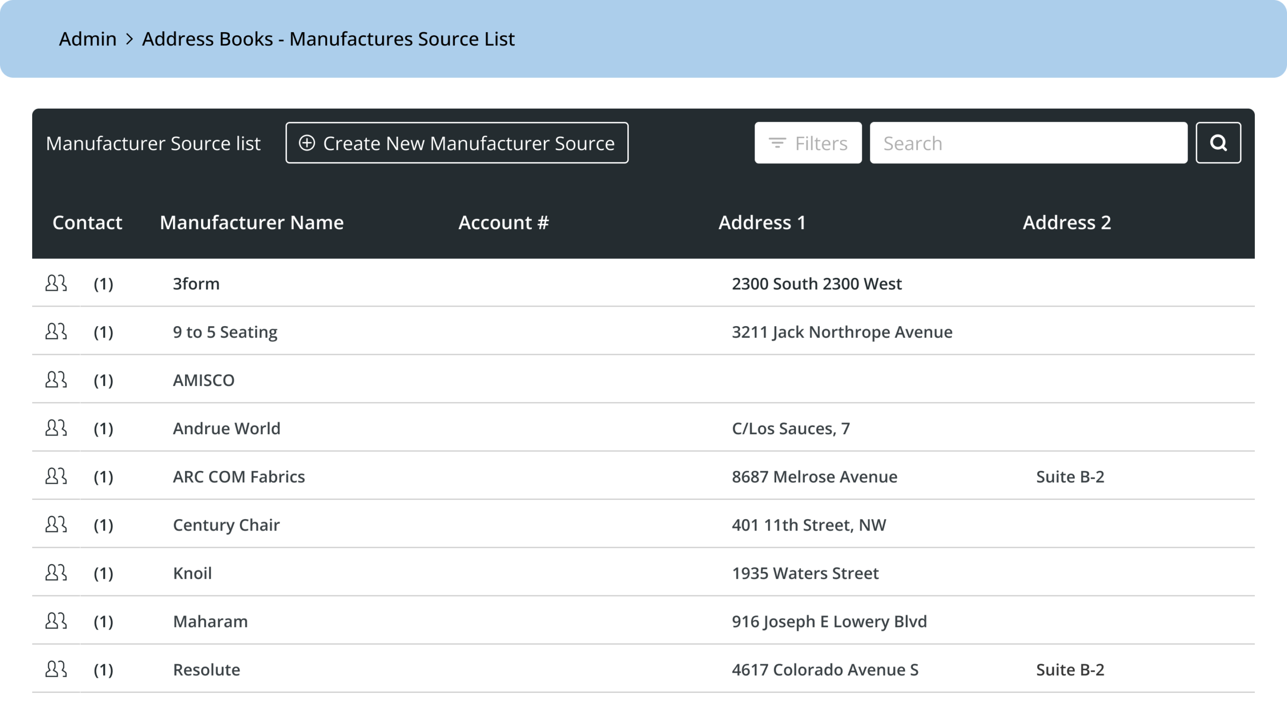1287x713 pixels.
Task: Click contact count (1) in Knoil row
Action: click(104, 573)
